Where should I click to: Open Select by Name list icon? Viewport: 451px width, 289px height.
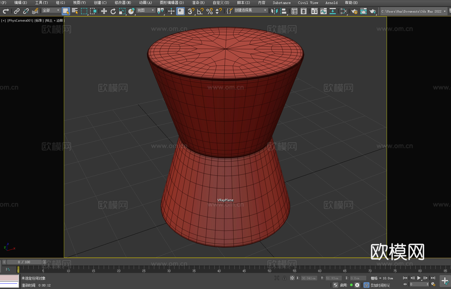coord(75,11)
